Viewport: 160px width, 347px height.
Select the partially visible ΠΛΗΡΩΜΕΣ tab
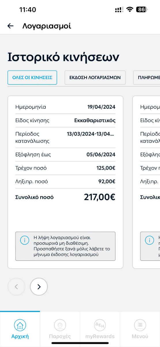[147, 77]
